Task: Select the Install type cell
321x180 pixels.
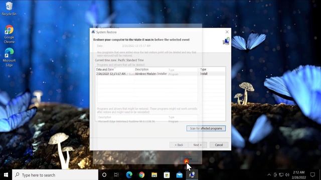Action: 204,73
